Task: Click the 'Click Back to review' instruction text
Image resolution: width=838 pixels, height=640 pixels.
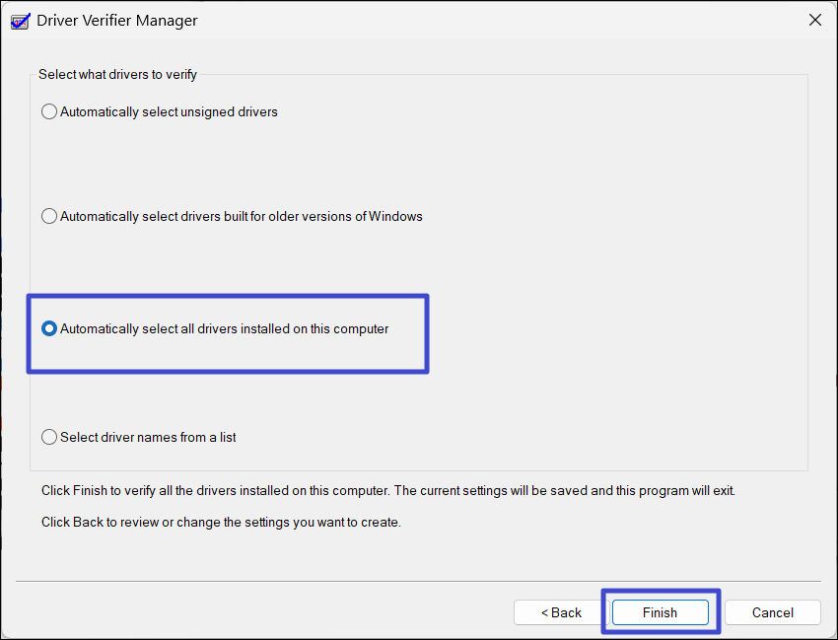Action: pyautogui.click(x=221, y=522)
